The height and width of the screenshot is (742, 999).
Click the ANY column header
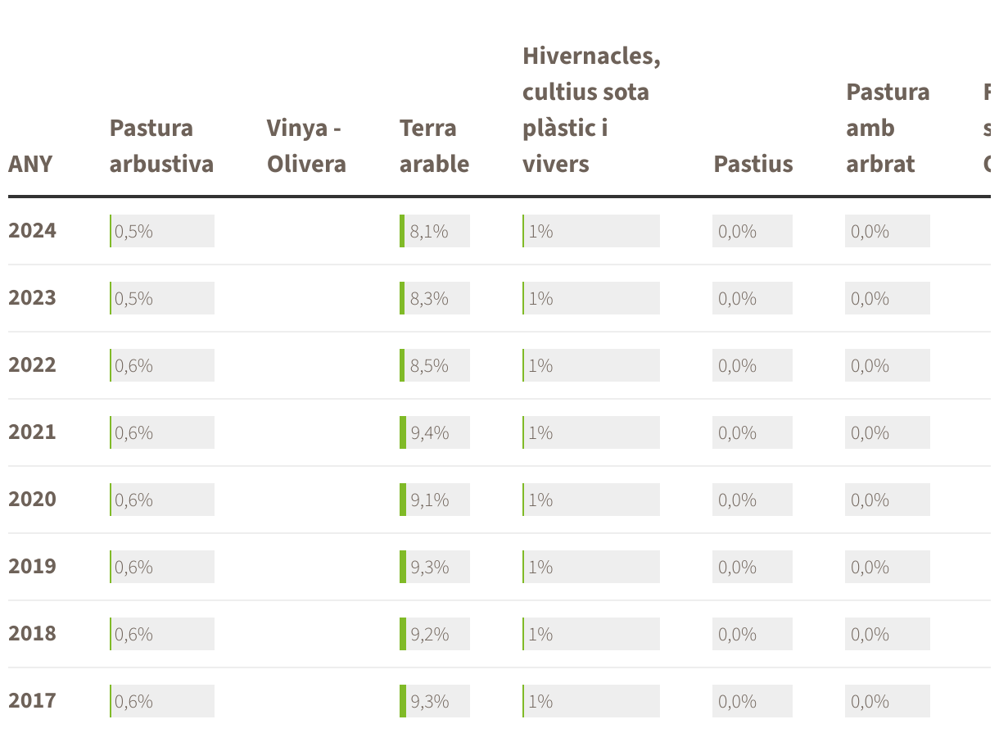click(30, 164)
